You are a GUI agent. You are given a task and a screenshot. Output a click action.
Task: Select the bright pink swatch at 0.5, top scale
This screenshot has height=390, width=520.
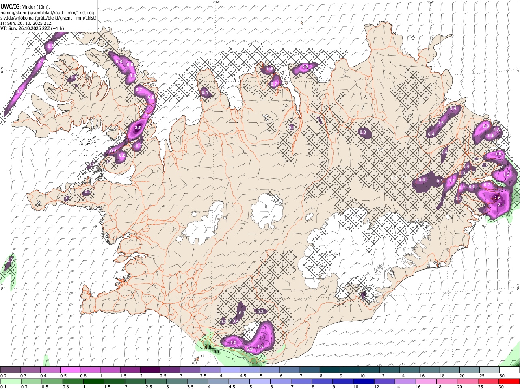pos(70,370)
